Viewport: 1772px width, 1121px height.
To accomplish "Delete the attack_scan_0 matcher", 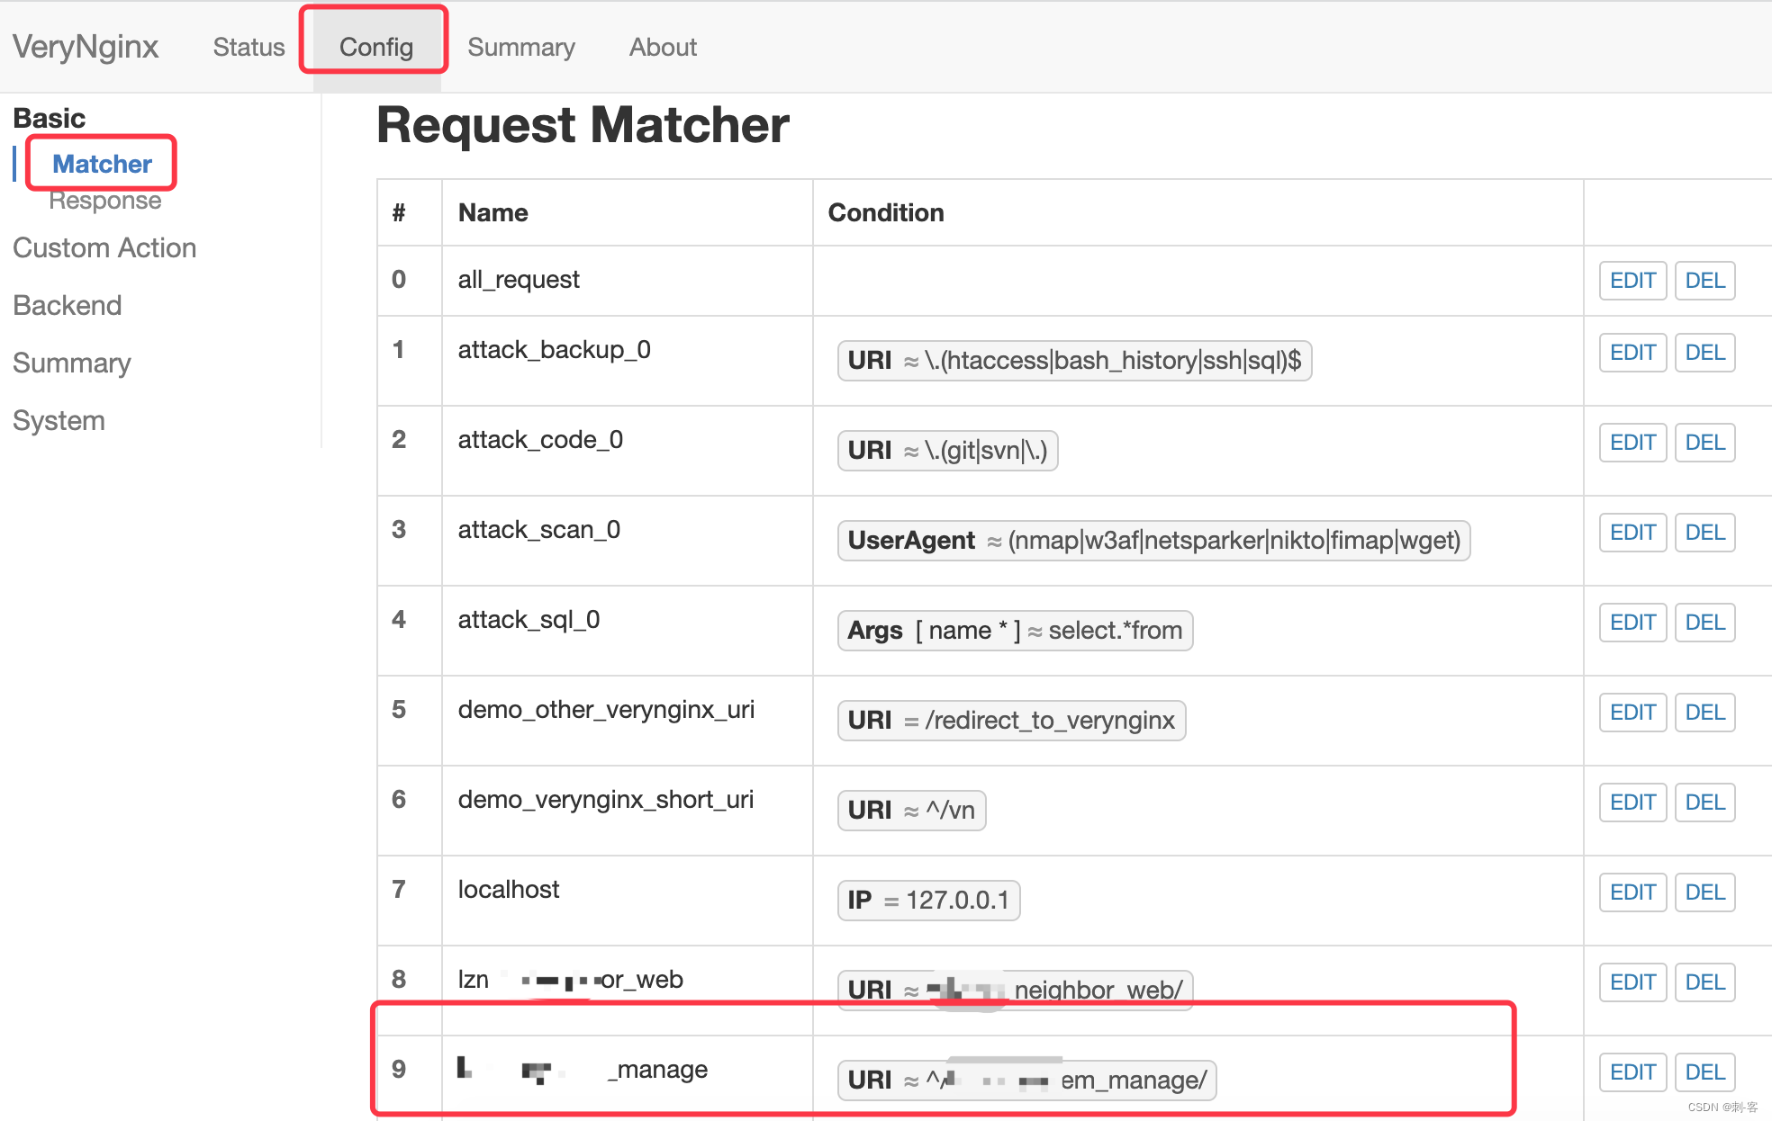I will [x=1704, y=533].
